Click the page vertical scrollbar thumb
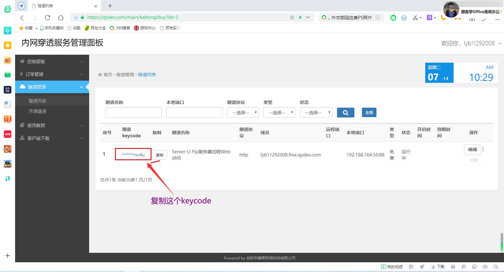 point(502,242)
